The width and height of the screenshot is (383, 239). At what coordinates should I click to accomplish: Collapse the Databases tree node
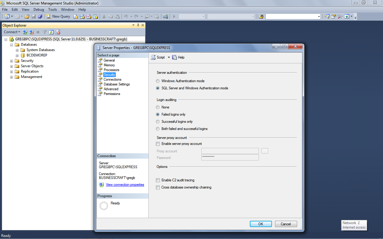(11, 45)
